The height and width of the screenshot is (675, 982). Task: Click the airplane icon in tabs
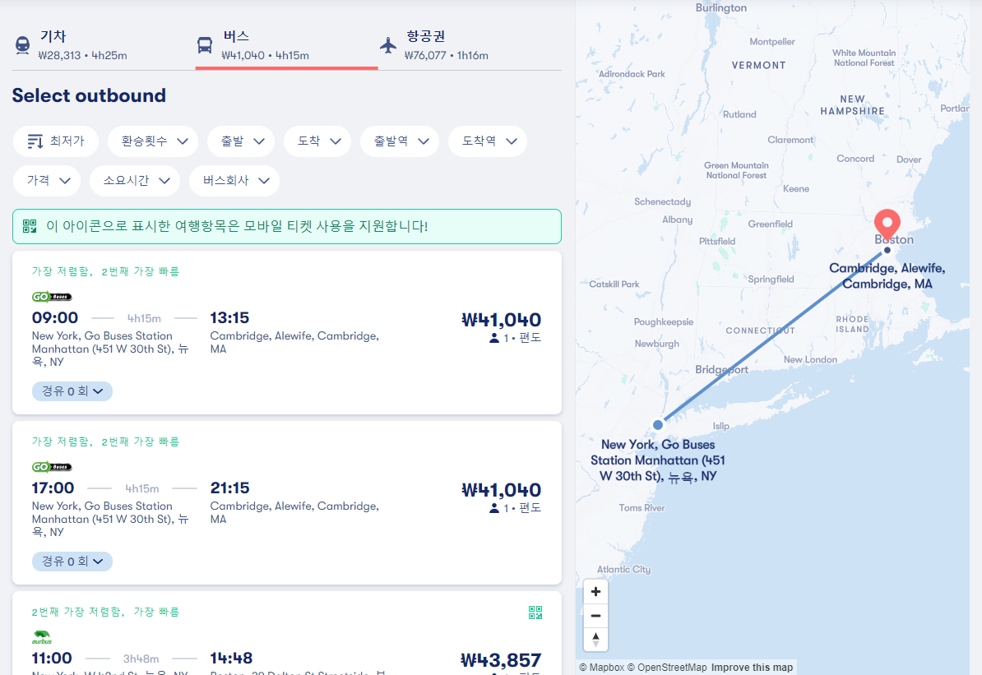388,45
